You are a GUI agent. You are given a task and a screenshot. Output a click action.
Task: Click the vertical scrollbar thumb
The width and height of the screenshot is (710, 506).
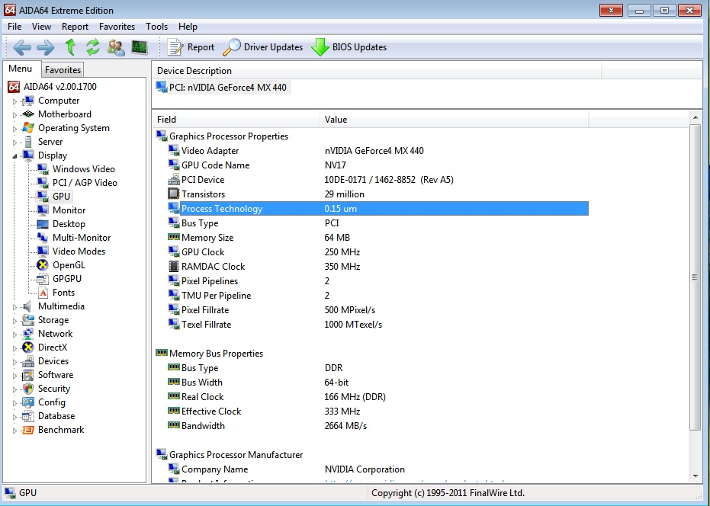695,277
